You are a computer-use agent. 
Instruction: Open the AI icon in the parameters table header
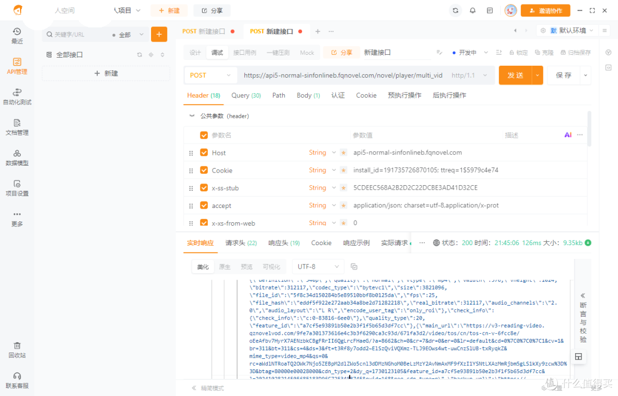pyautogui.click(x=567, y=135)
